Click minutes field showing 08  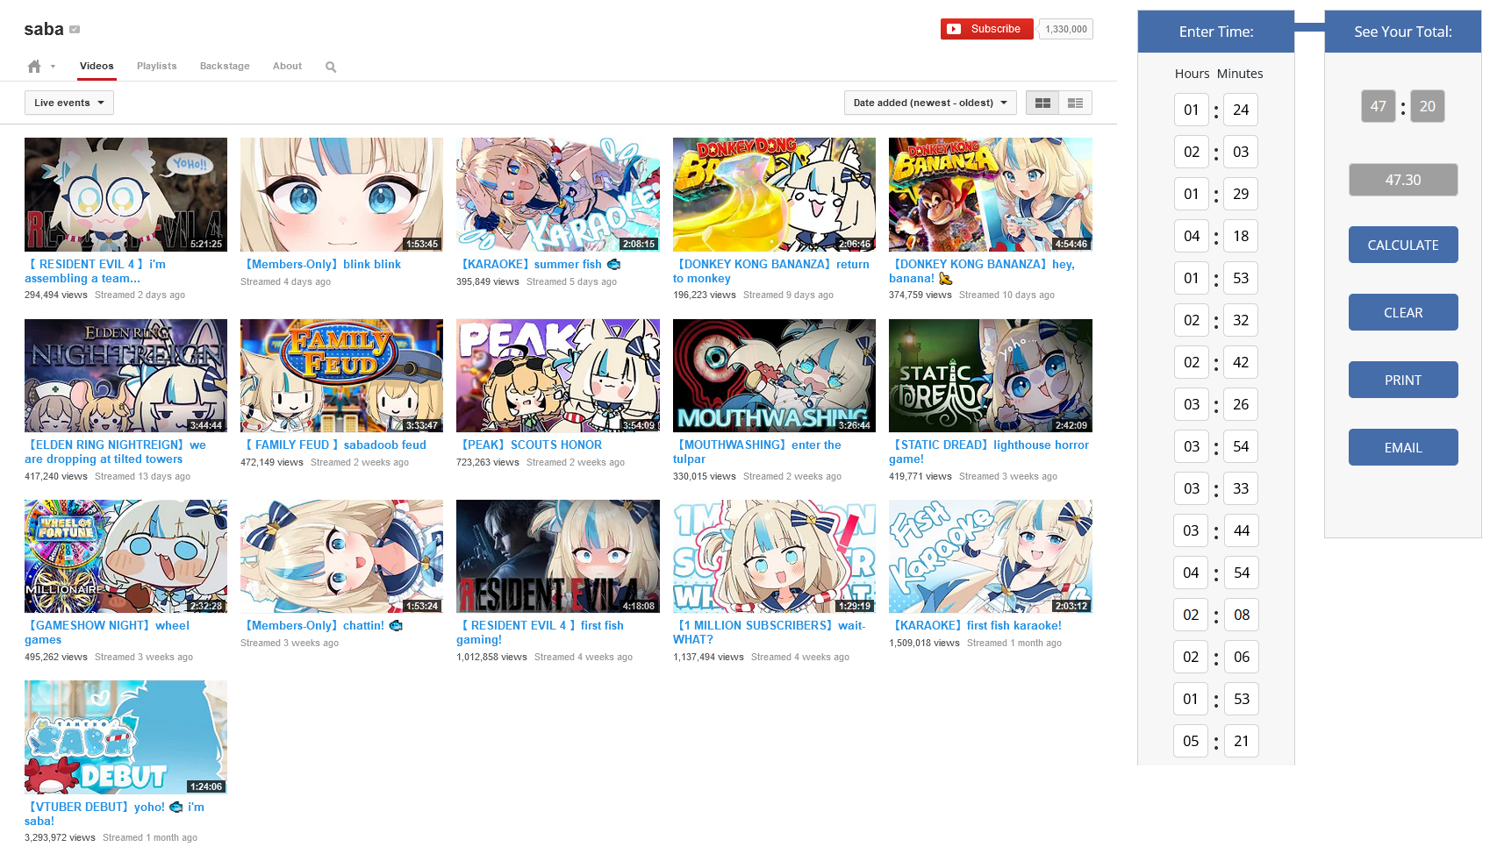(1241, 615)
